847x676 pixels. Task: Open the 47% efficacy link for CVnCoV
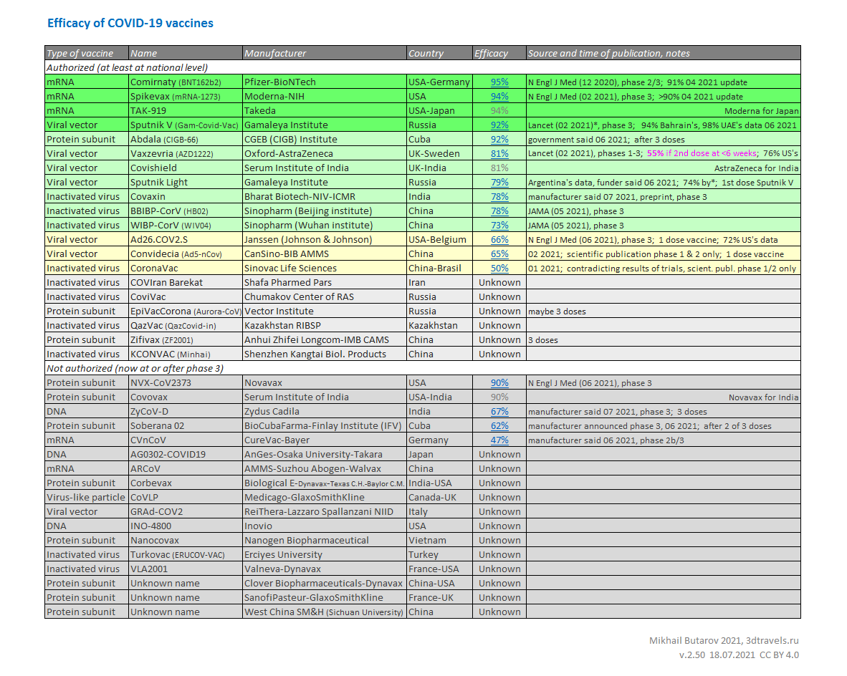[499, 440]
